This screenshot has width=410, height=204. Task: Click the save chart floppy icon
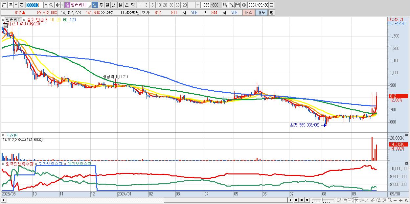click(x=238, y=5)
